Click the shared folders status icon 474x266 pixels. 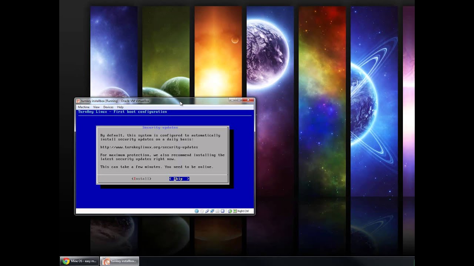[x=217, y=211]
